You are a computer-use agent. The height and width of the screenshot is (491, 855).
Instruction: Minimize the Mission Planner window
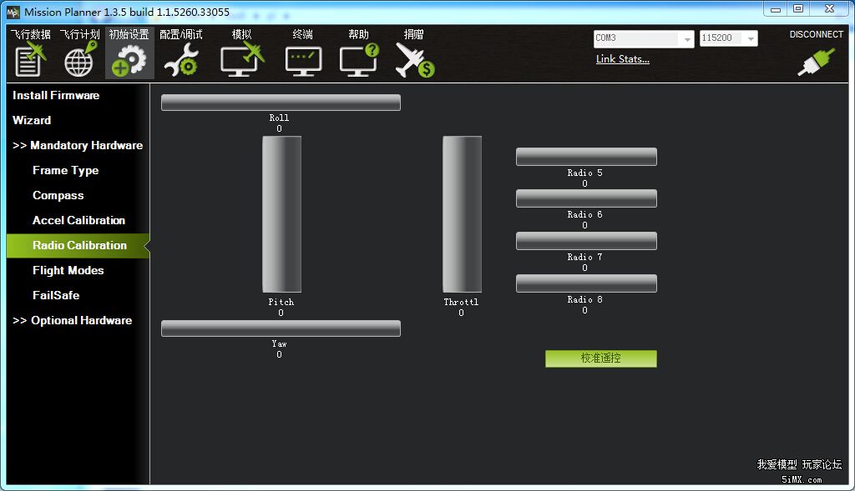(776, 9)
